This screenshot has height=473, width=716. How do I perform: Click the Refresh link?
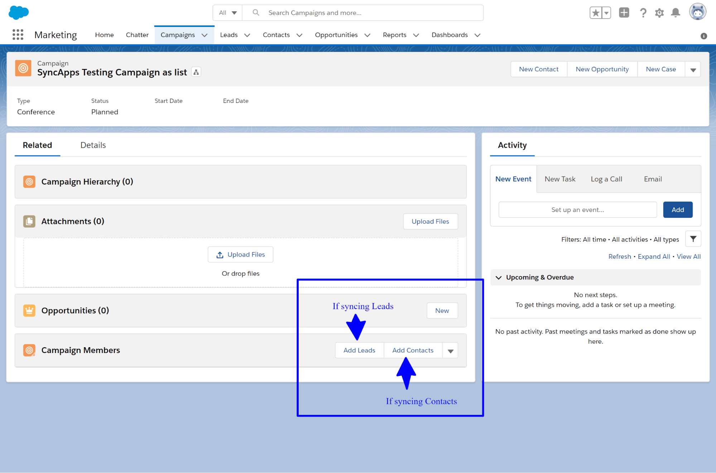[620, 257]
